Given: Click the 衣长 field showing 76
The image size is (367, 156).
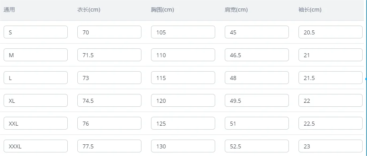Looking at the screenshot, I should point(109,123).
